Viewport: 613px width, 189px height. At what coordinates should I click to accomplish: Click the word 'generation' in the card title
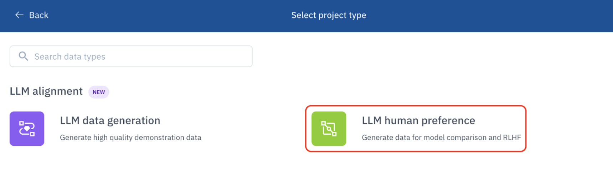click(134, 121)
